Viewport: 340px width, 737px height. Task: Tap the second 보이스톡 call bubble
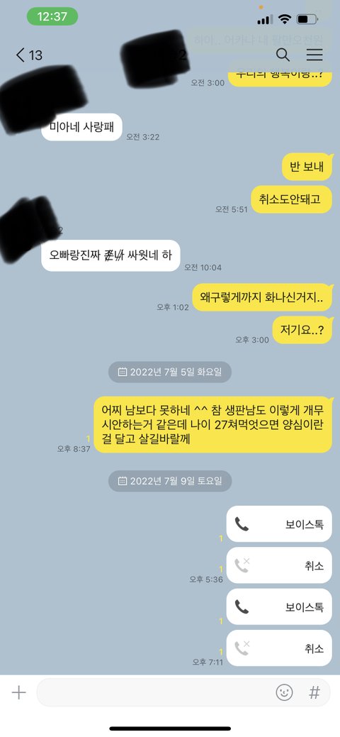pyautogui.click(x=279, y=606)
